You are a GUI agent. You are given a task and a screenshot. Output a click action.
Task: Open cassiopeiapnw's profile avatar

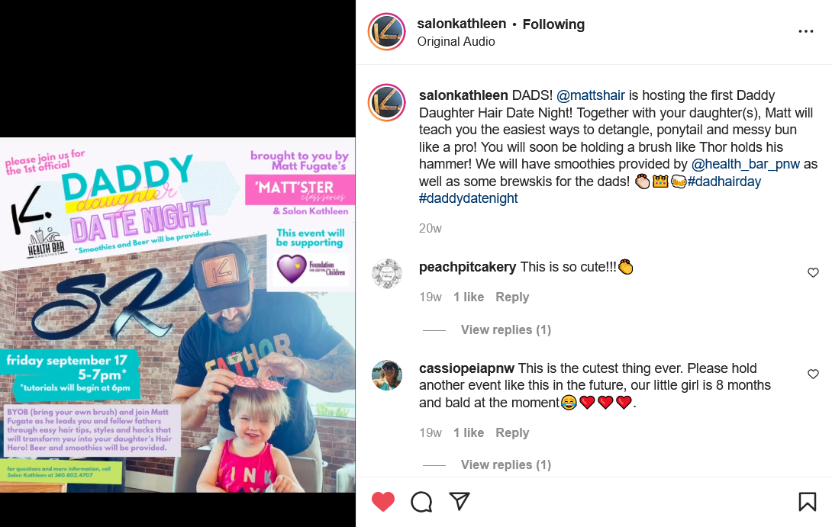tap(387, 374)
